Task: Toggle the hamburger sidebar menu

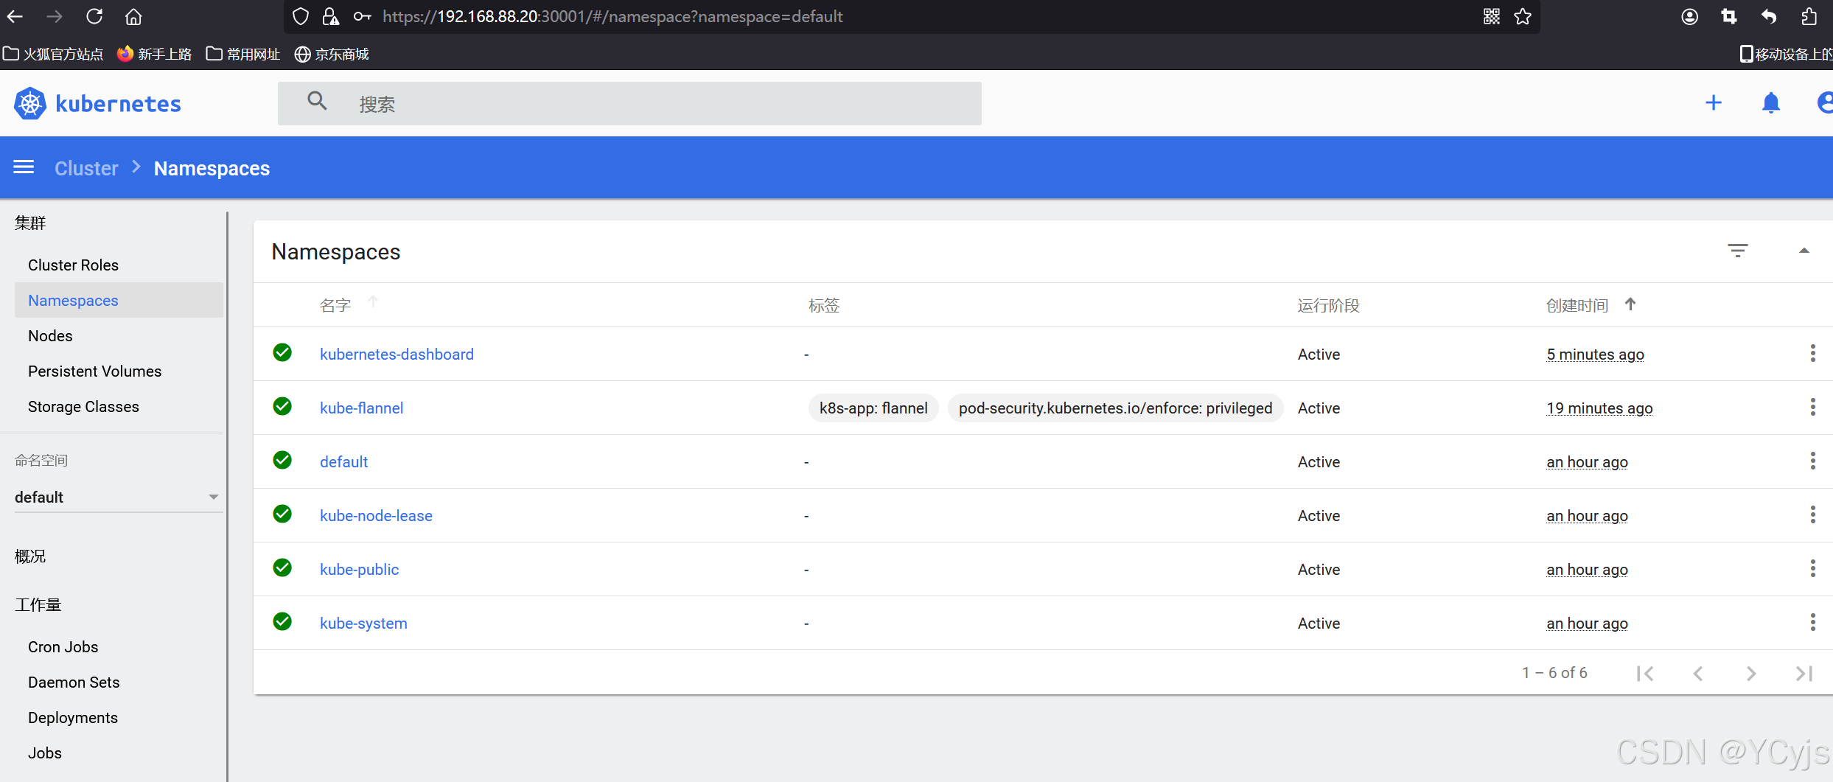Action: click(24, 167)
